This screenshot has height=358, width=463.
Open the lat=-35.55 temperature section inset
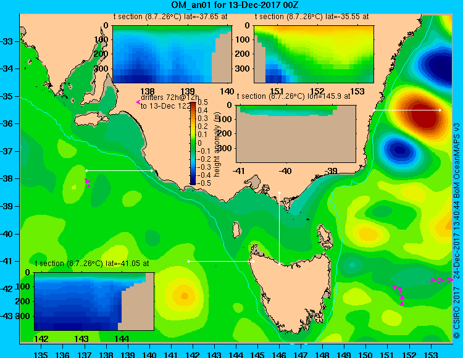pos(314,54)
